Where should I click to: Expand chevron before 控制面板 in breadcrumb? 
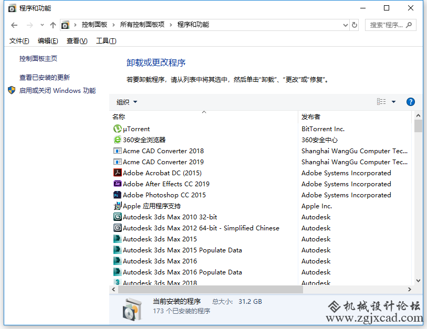point(75,25)
